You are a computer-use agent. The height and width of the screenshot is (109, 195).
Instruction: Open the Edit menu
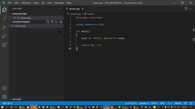click(16, 3)
